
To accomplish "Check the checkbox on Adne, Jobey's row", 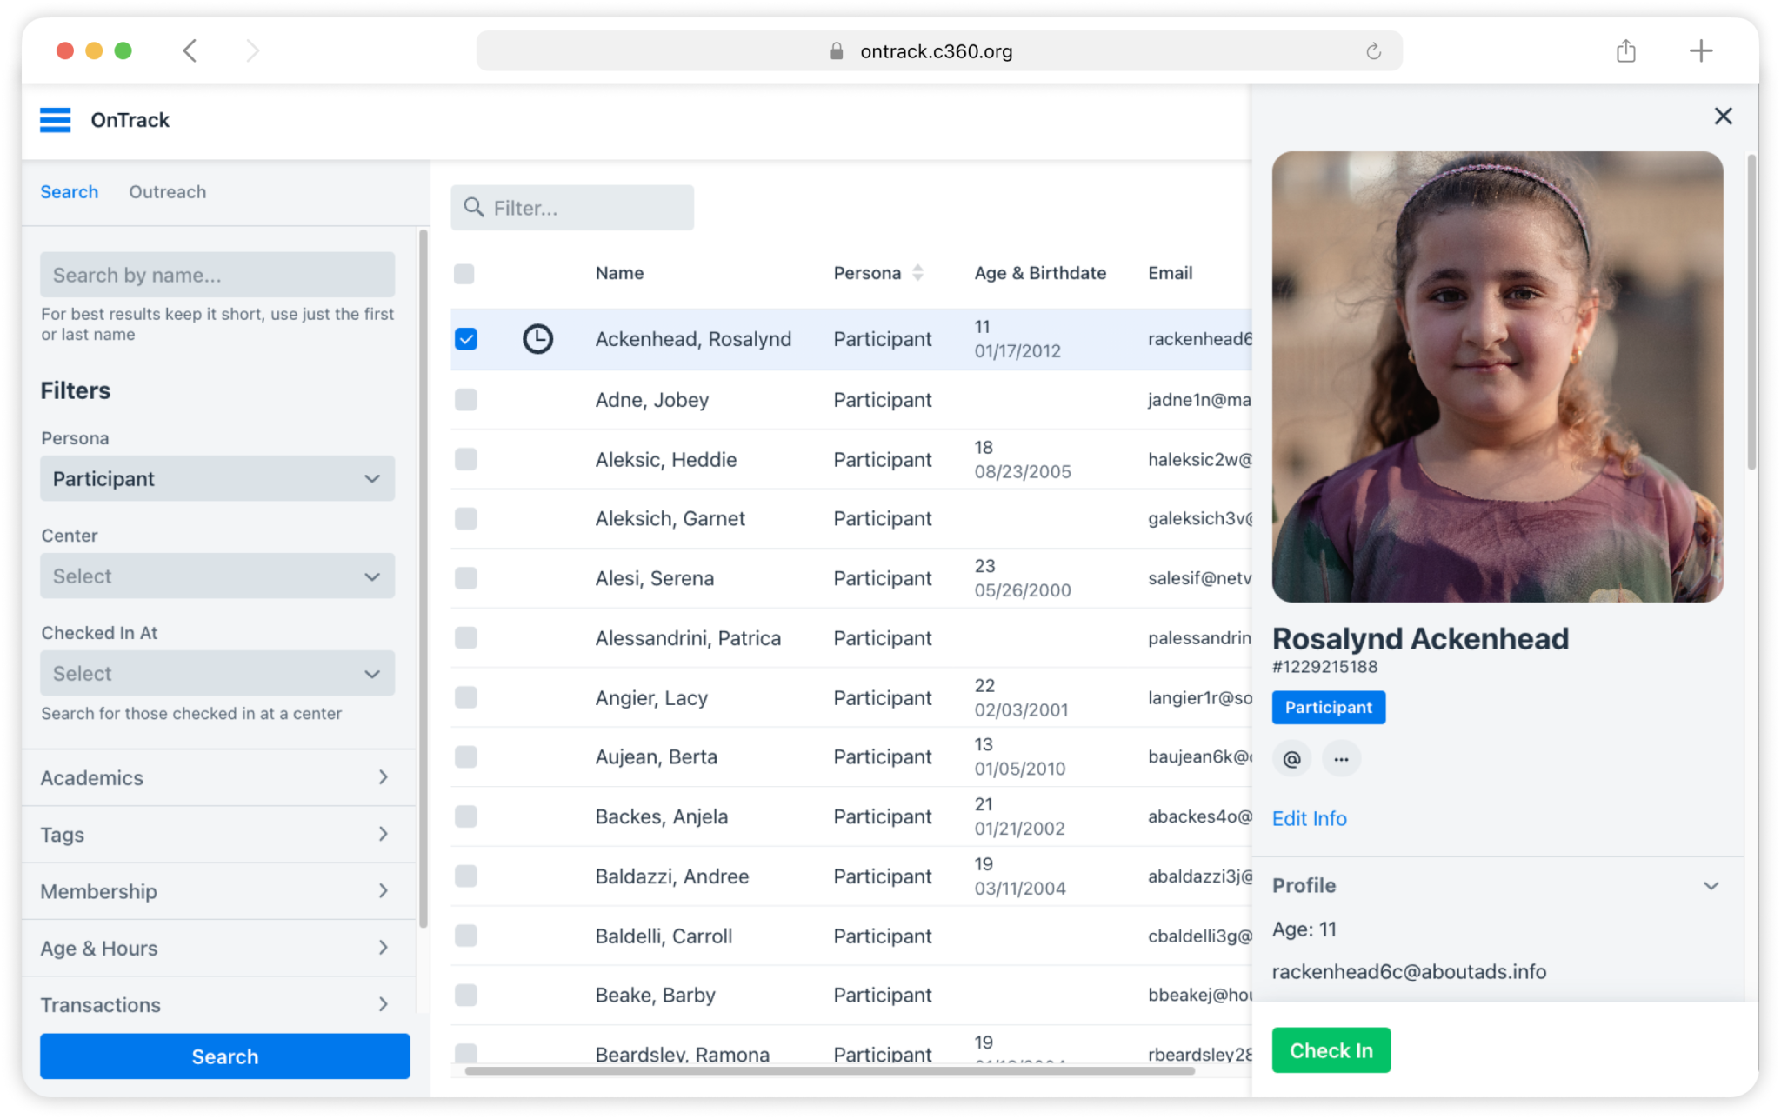I will tap(466, 400).
